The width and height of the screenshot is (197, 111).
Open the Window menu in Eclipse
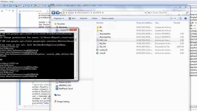(4, 2)
